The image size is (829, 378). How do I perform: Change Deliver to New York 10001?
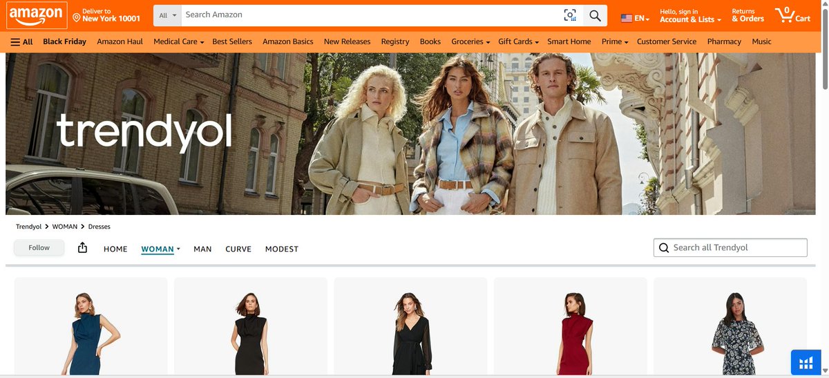(x=106, y=15)
